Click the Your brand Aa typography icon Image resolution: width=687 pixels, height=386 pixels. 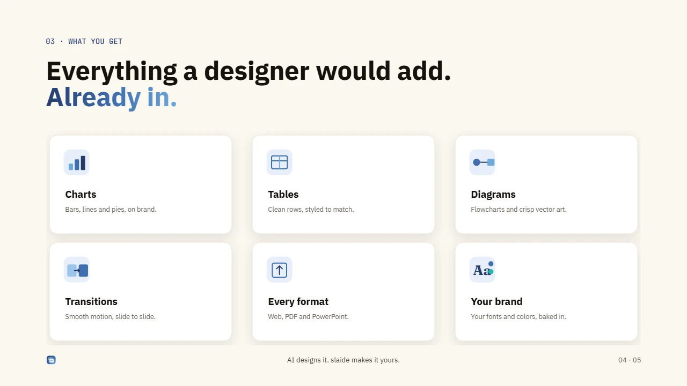coord(482,270)
